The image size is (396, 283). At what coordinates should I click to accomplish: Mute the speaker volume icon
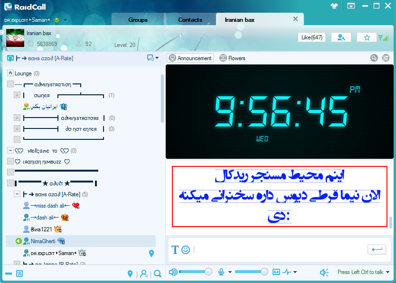coord(173,272)
